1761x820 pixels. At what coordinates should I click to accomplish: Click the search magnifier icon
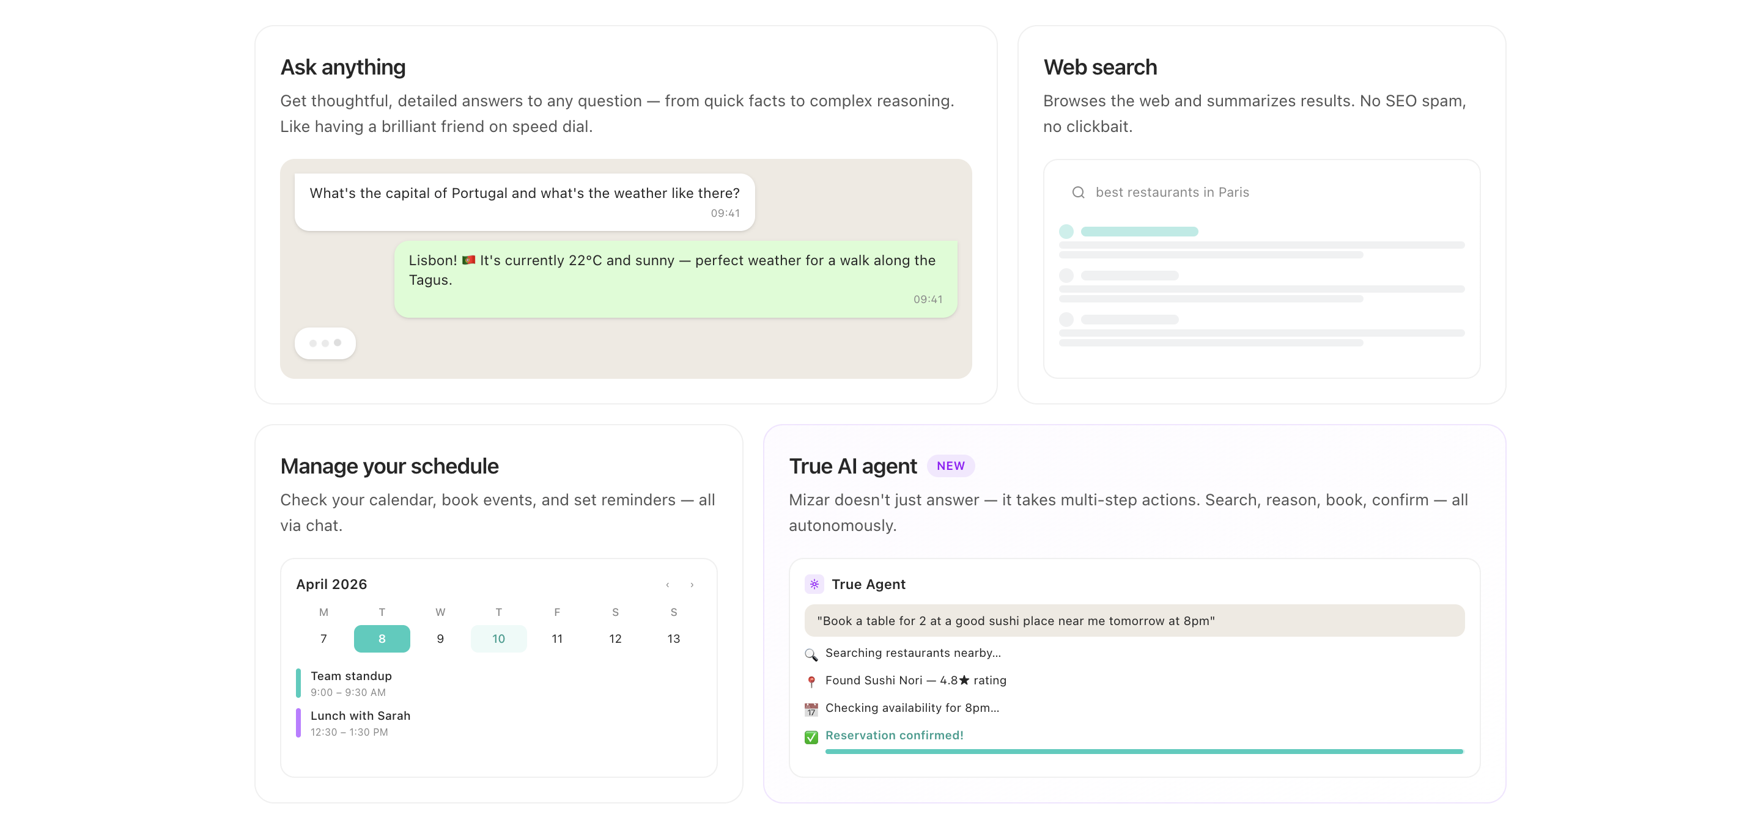(1078, 192)
